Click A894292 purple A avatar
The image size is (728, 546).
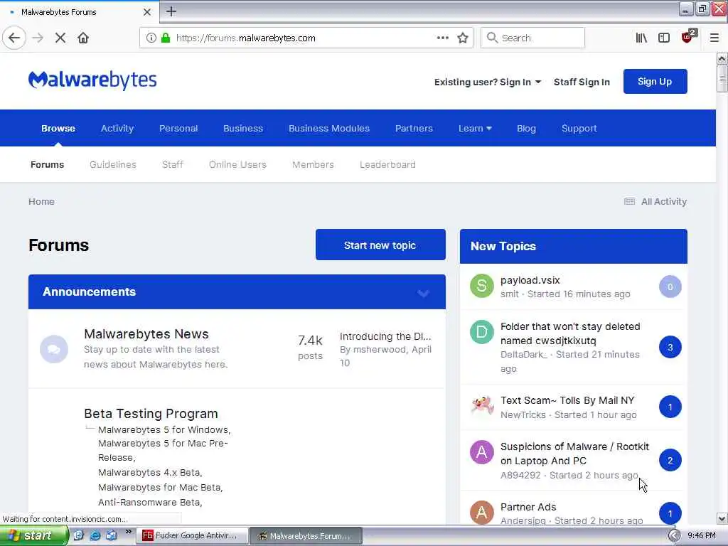tap(482, 451)
